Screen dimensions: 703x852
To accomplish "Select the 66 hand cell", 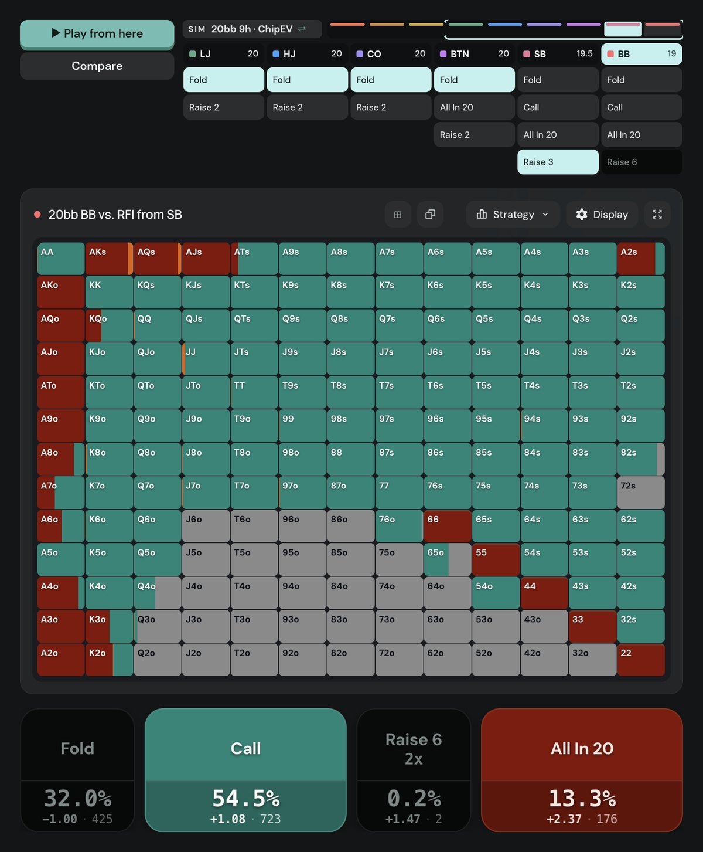I will pyautogui.click(x=448, y=526).
